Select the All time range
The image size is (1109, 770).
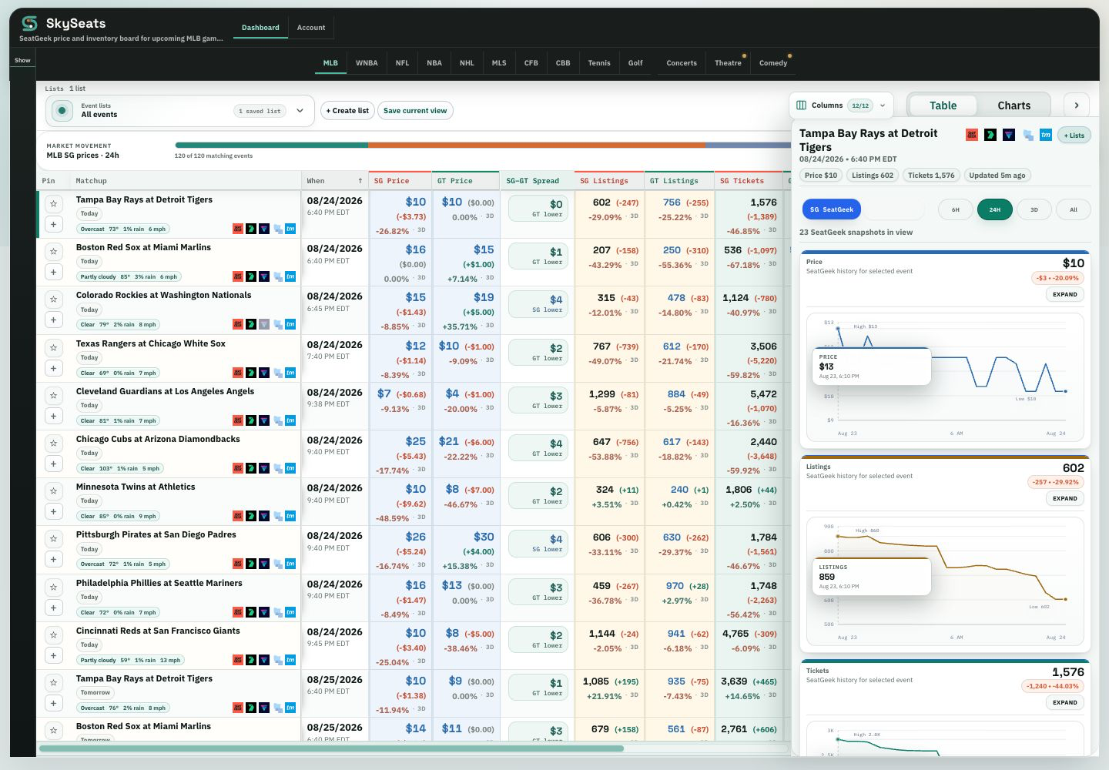tap(1073, 209)
